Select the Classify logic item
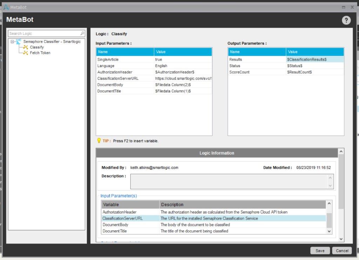 [37, 47]
